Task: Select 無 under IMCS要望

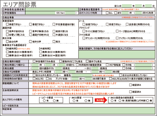Action: tap(86, 101)
